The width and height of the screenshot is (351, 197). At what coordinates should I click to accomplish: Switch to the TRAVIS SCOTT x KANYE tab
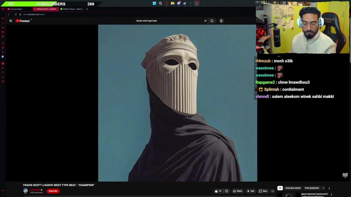click(x=46, y=9)
